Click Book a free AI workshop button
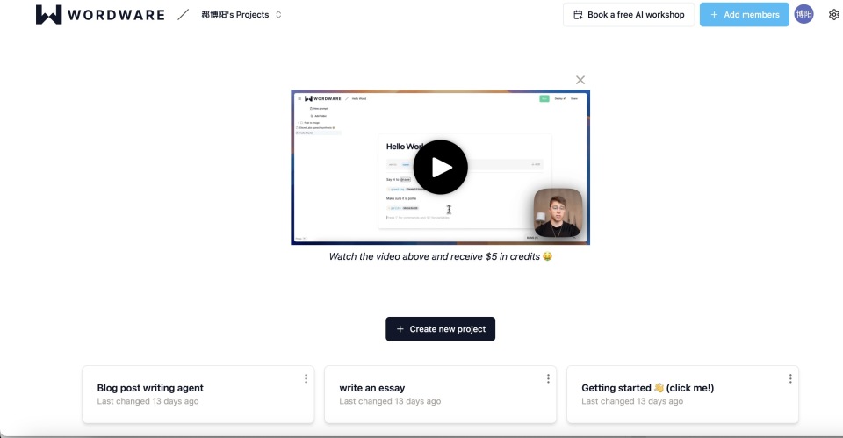The width and height of the screenshot is (843, 438). click(x=629, y=15)
